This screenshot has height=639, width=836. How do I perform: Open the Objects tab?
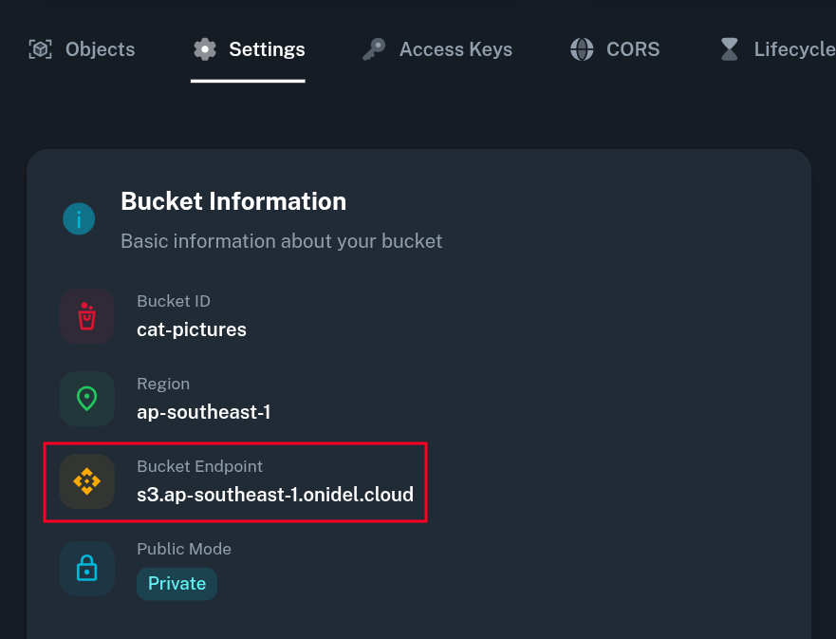click(x=100, y=49)
